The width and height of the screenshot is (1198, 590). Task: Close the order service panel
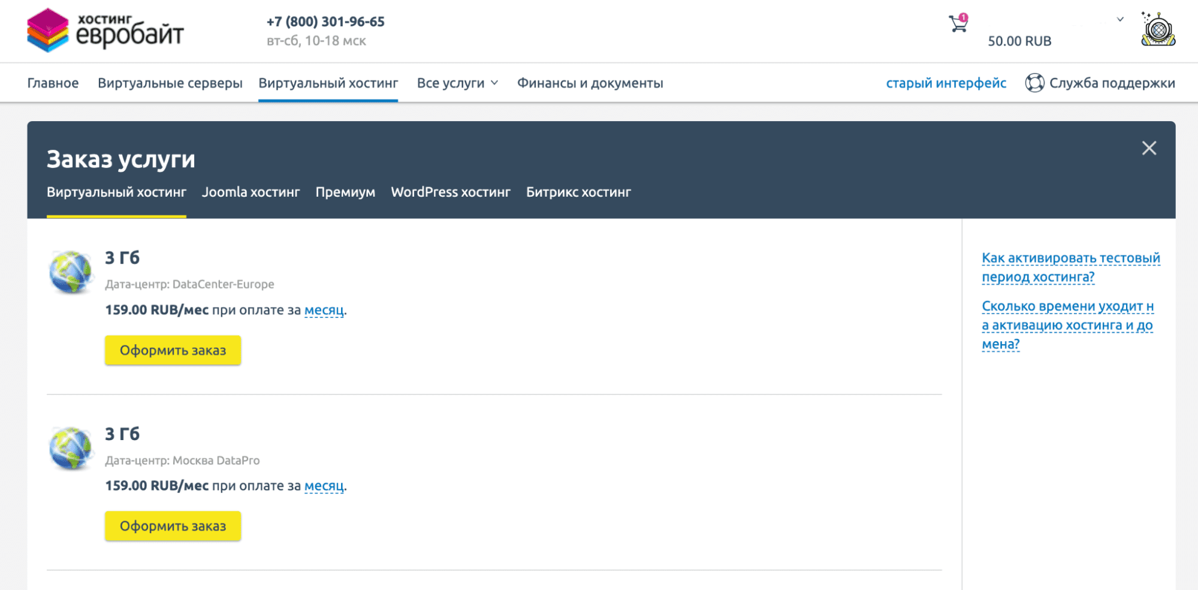coord(1148,148)
